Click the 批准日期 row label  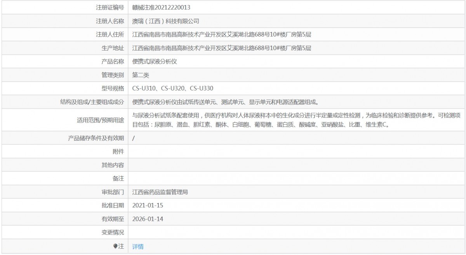click(x=113, y=206)
